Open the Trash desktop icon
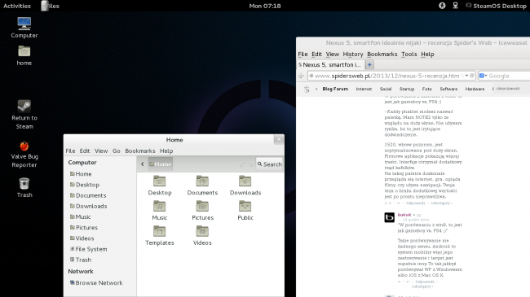The width and height of the screenshot is (530, 297). 24,188
